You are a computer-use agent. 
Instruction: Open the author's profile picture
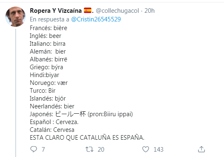coord(15,16)
